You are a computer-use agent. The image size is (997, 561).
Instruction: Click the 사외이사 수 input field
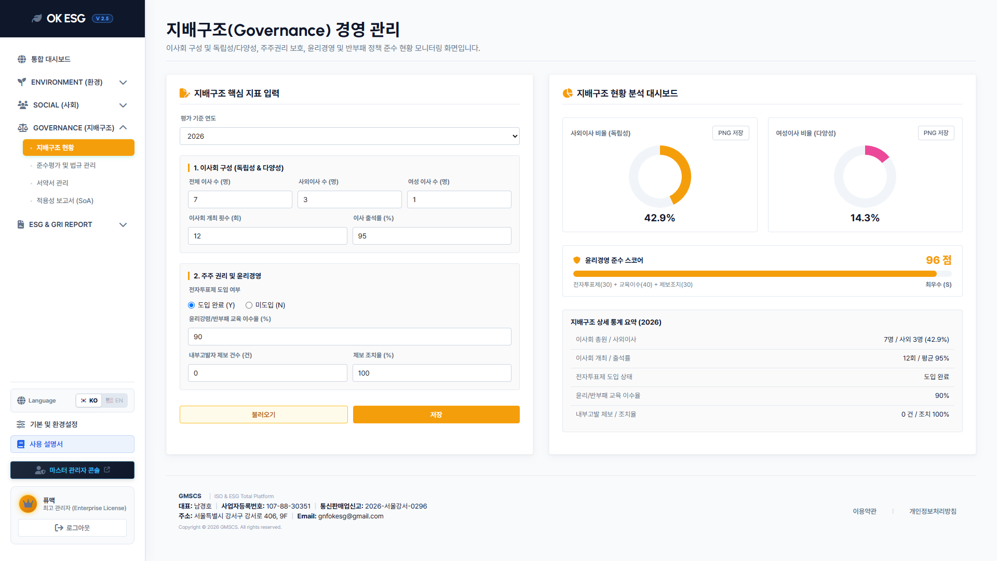pyautogui.click(x=349, y=199)
